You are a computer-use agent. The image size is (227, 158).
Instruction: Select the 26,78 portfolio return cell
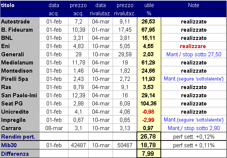click(148, 137)
